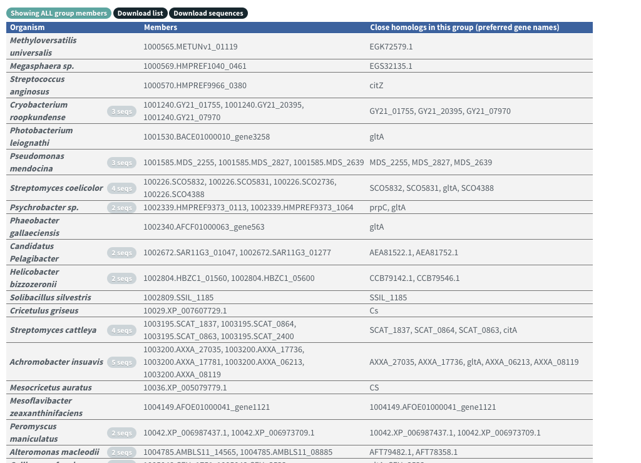Toggle the Showing ALL group members button

(58, 13)
